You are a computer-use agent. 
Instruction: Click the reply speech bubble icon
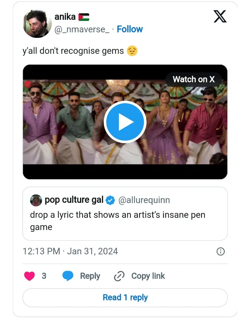click(x=68, y=276)
